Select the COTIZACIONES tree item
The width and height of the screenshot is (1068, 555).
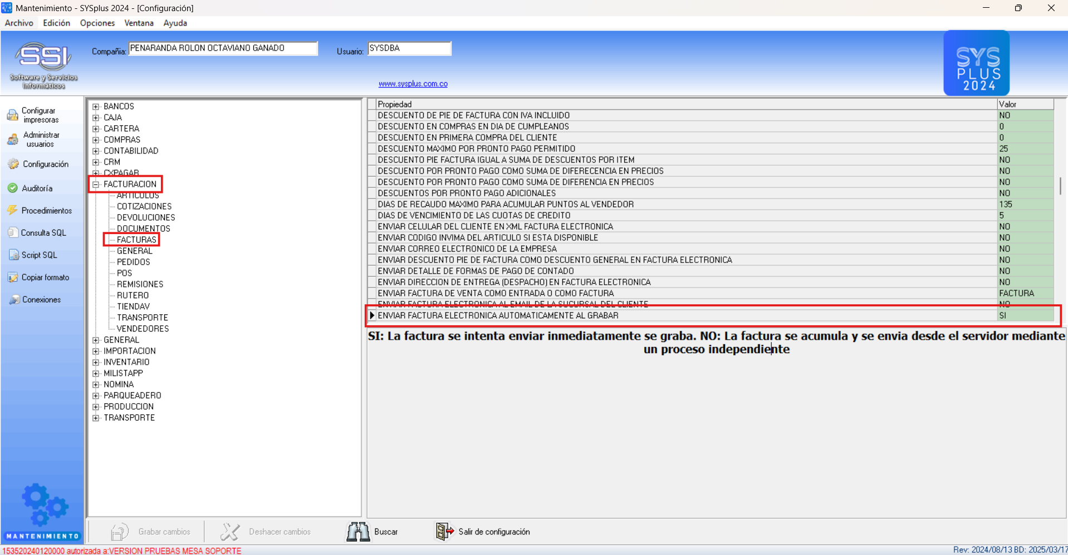(144, 206)
